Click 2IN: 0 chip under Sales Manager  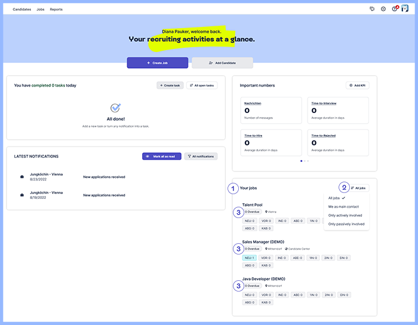pyautogui.click(x=328, y=258)
